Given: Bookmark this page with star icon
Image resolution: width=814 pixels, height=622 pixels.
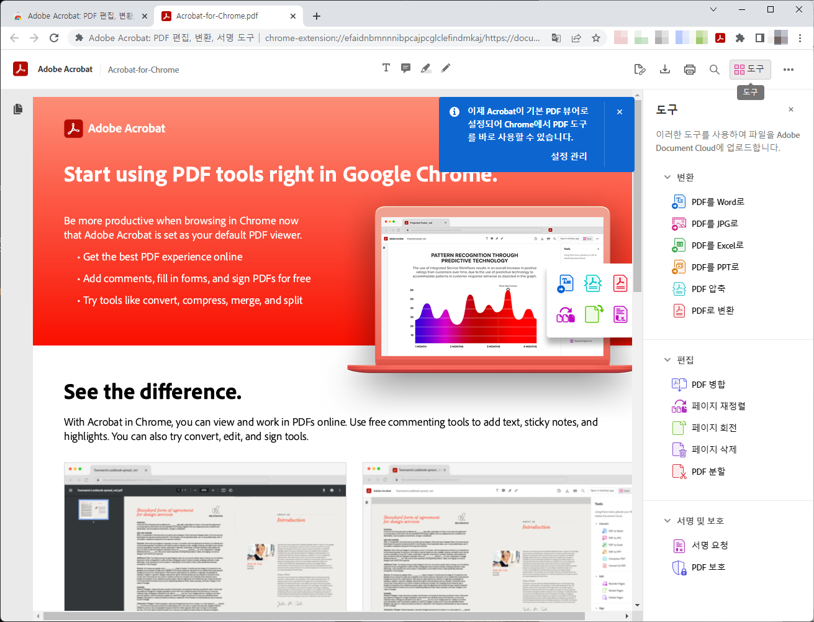Looking at the screenshot, I should point(596,38).
